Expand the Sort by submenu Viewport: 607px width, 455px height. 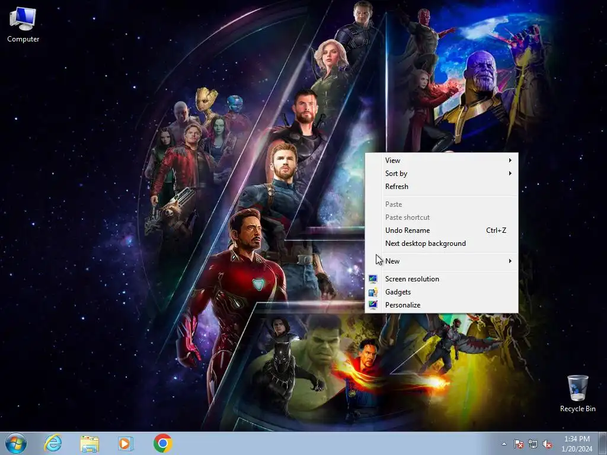[x=441, y=174]
